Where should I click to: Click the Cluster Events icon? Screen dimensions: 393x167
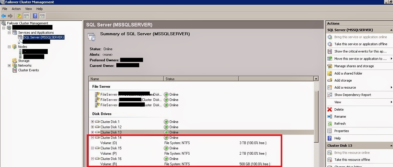click(x=14, y=70)
